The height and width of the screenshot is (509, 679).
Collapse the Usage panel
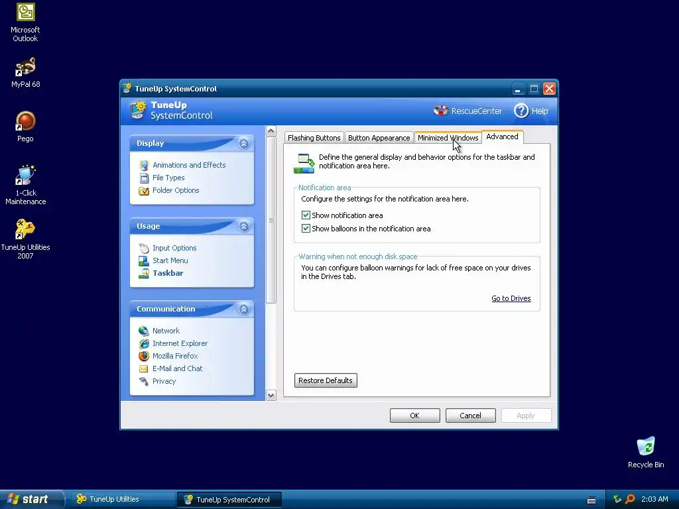[244, 227]
